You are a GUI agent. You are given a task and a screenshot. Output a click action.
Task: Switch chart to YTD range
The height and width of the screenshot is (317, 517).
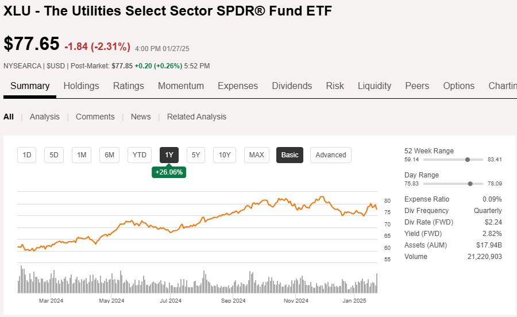pyautogui.click(x=140, y=155)
